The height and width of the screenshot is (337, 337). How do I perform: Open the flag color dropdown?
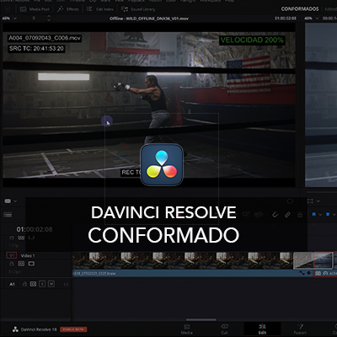click(320, 215)
